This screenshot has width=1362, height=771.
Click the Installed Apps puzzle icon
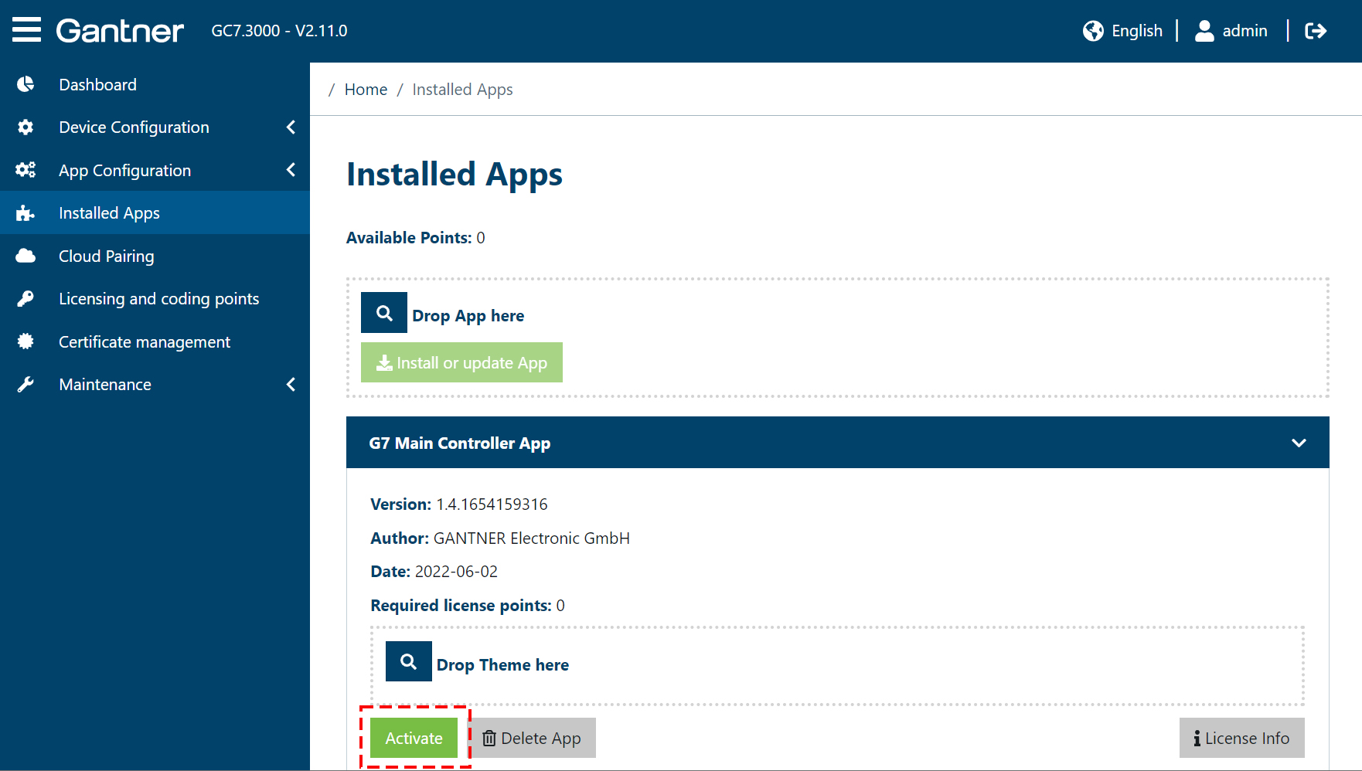click(26, 213)
